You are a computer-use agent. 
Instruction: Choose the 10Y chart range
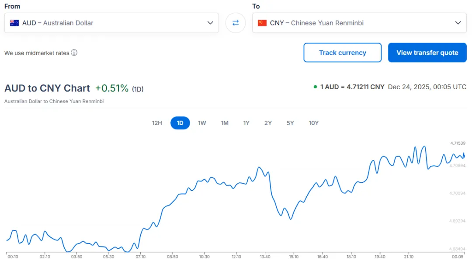point(314,123)
